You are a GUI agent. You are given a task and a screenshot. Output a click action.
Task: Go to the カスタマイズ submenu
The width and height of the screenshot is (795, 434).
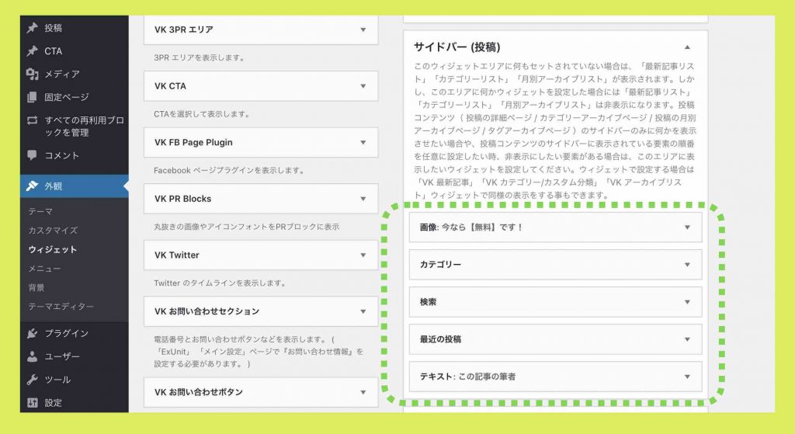(53, 230)
